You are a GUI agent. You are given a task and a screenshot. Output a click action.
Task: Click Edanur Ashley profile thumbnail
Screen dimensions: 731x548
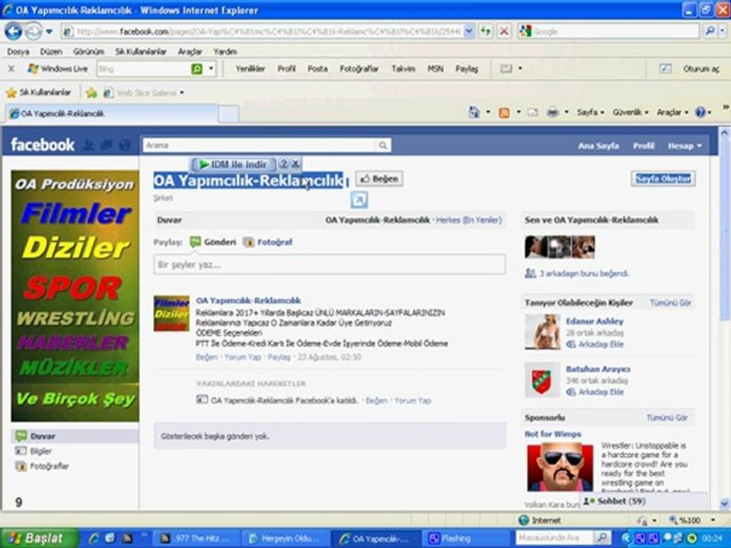tap(542, 332)
